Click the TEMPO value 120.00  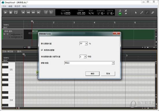81,14
